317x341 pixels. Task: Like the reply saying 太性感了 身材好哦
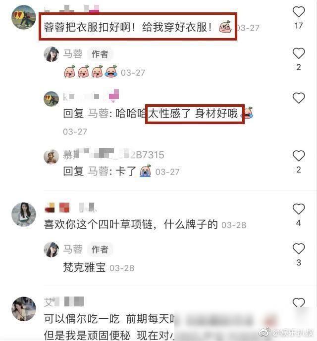pos(299,98)
